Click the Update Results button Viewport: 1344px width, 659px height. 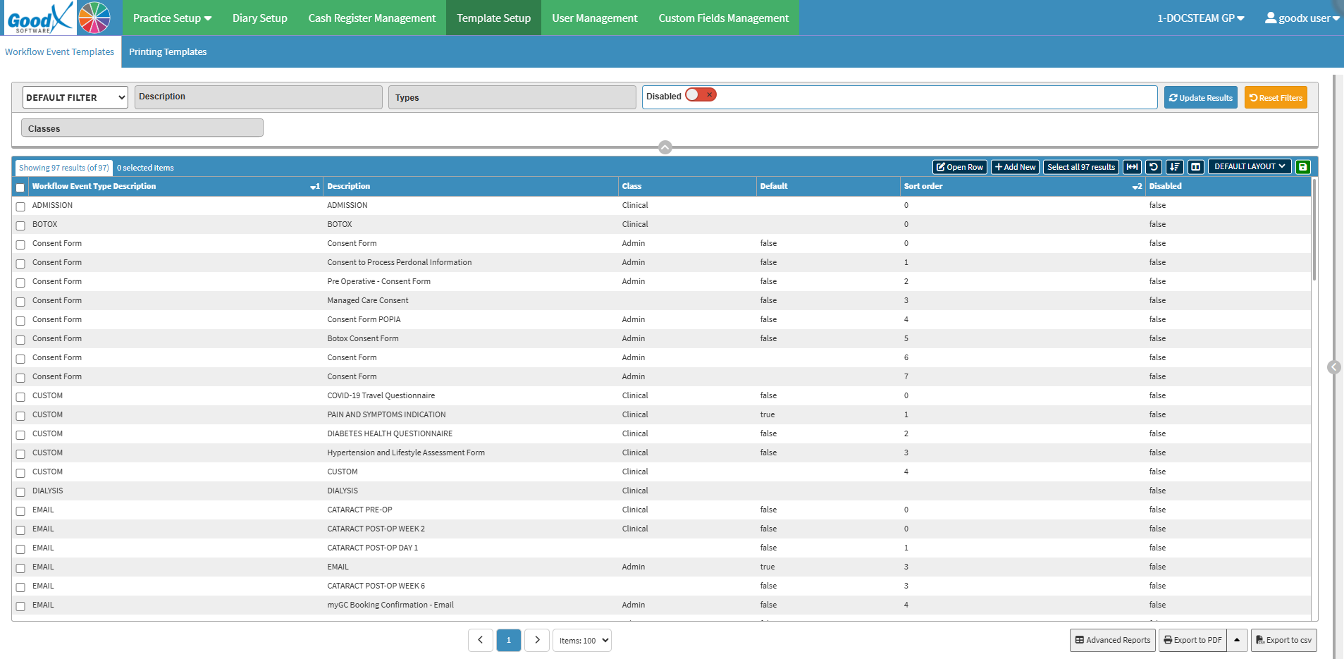tap(1200, 97)
